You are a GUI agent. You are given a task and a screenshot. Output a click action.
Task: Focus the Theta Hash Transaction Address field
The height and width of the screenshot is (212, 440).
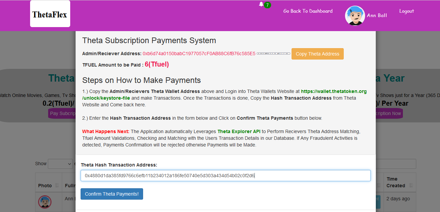[x=226, y=176]
